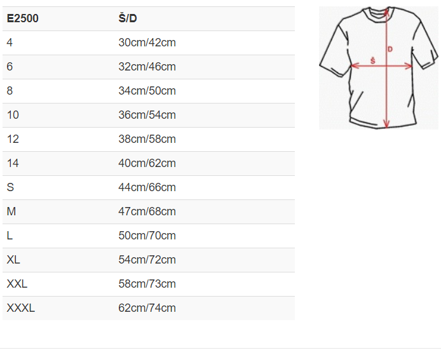
Task: Click the 34cm/50cm measurement cell
Action: pyautogui.click(x=147, y=91)
